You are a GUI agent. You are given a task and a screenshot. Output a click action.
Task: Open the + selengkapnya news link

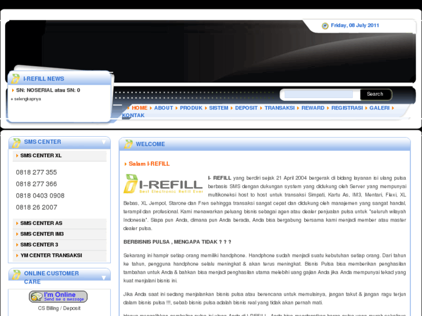(26, 99)
